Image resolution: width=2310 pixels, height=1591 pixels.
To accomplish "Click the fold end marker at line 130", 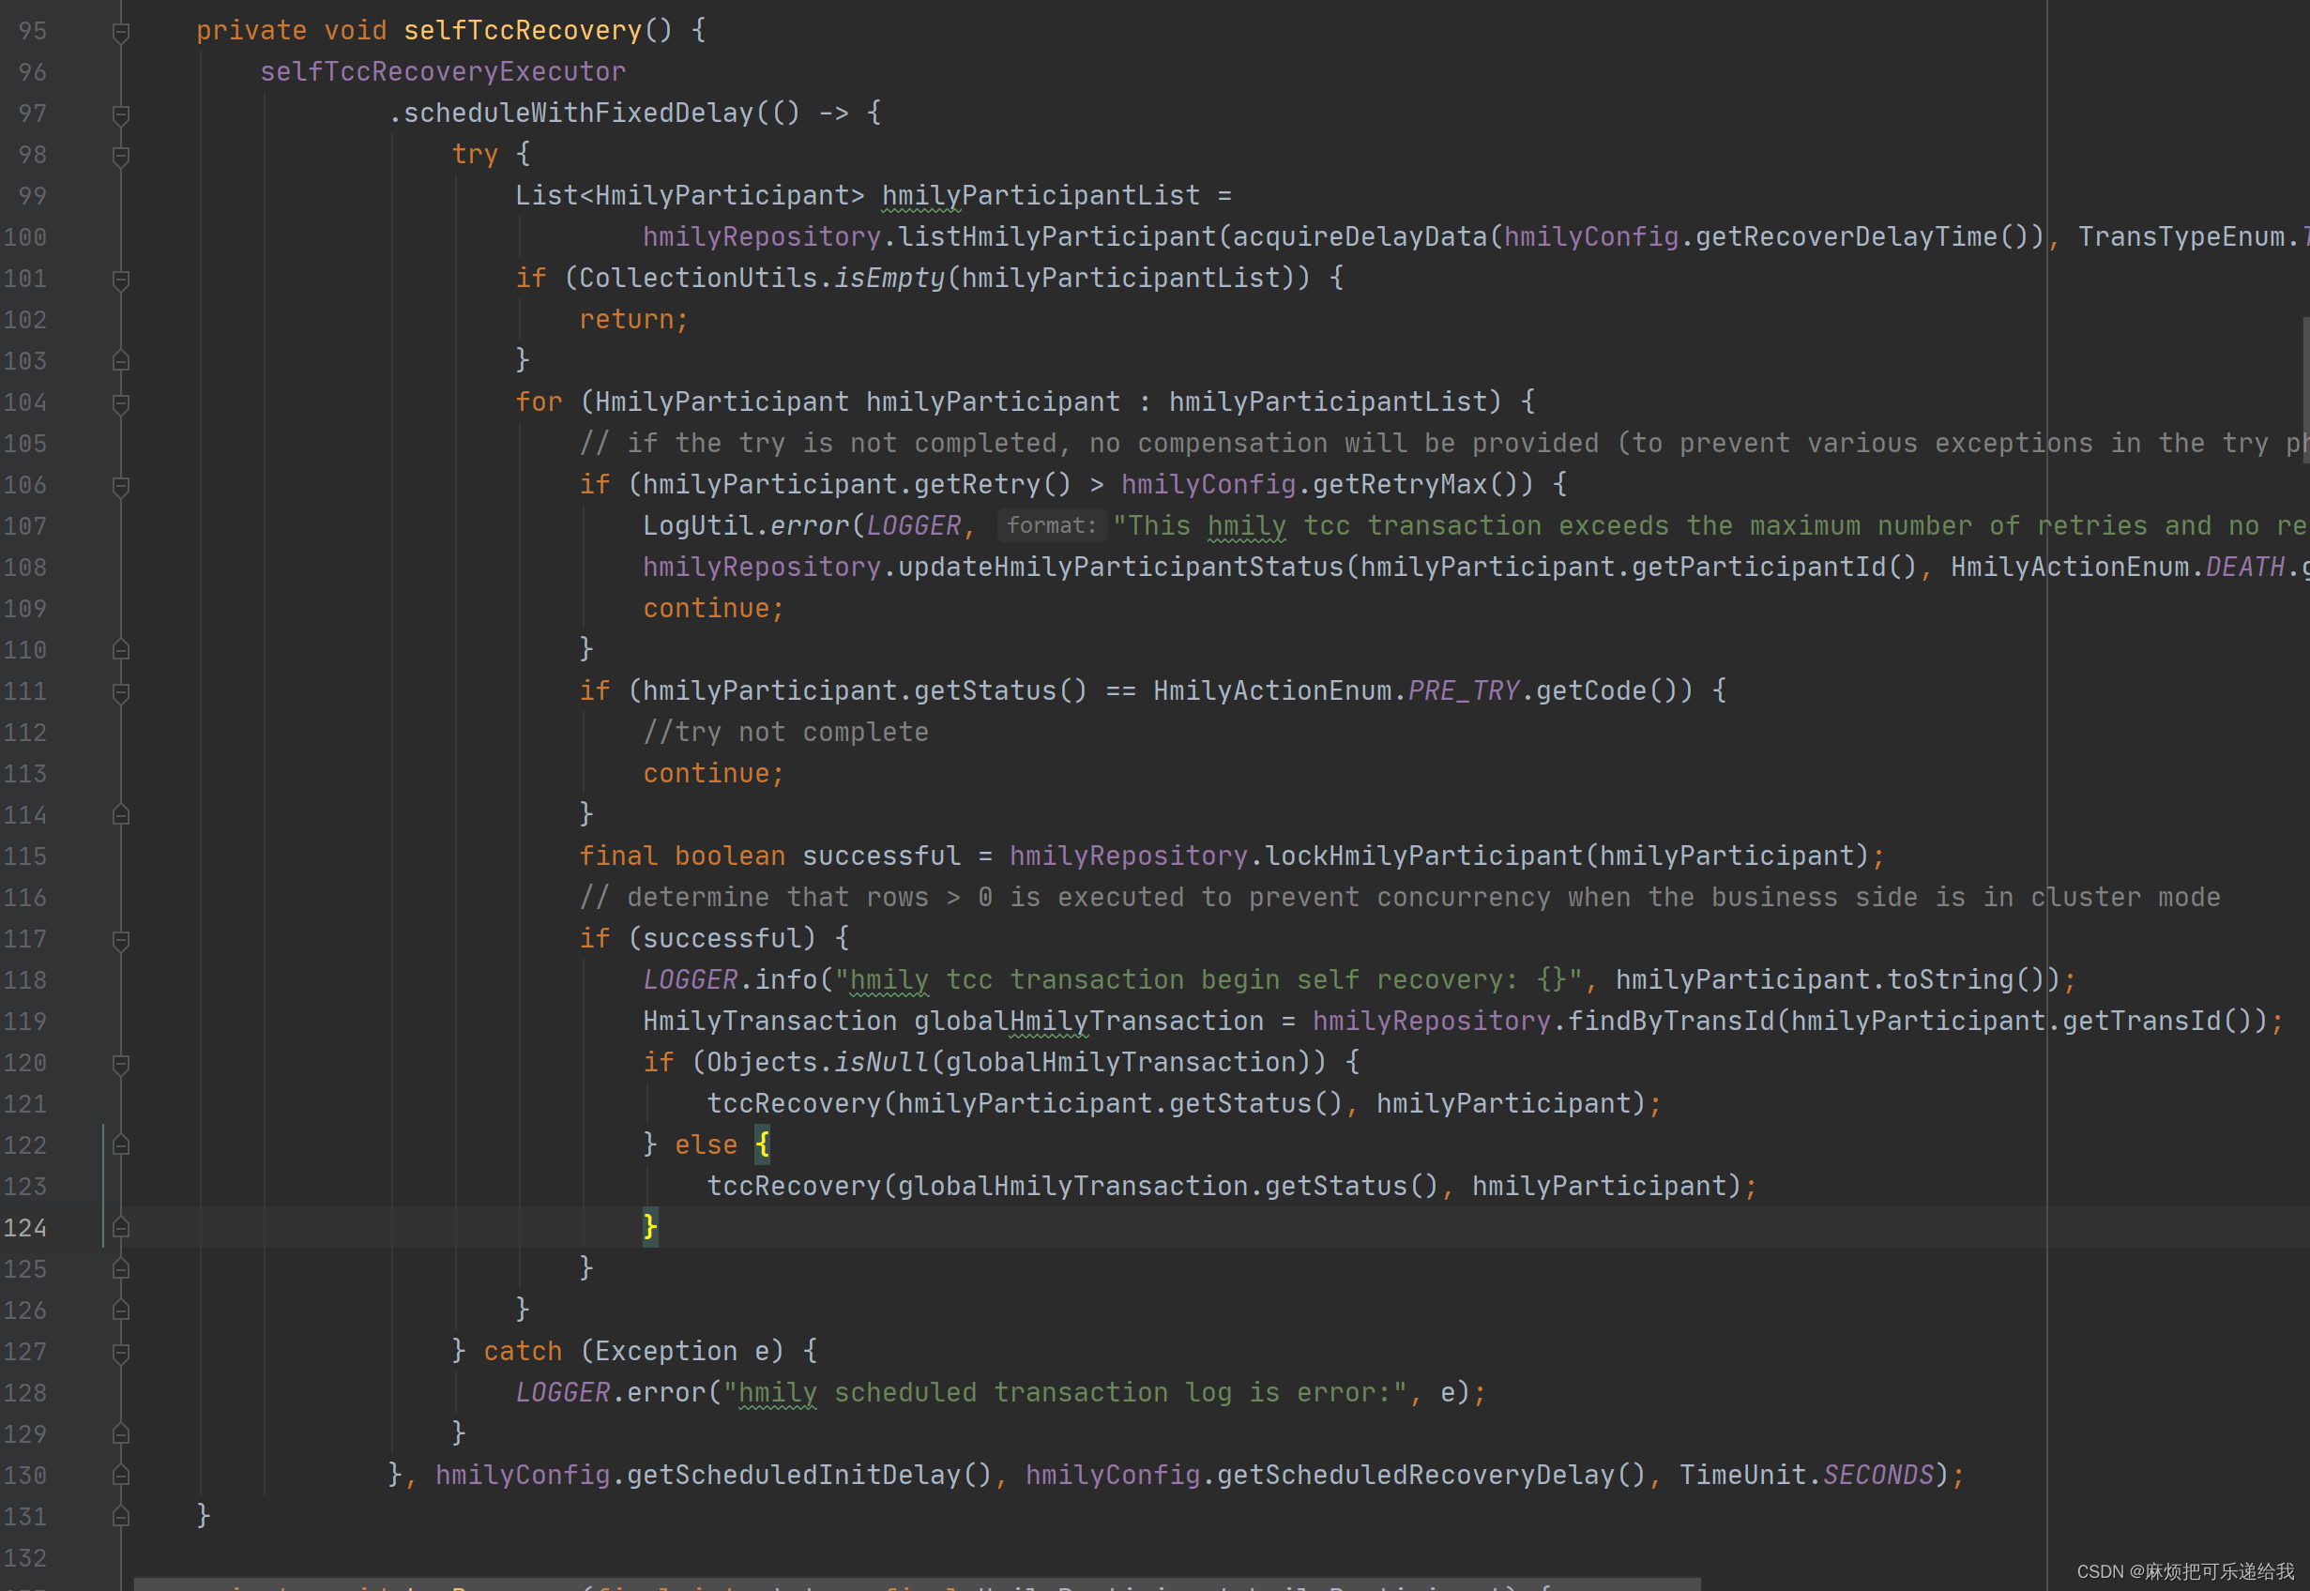I will (x=121, y=1476).
